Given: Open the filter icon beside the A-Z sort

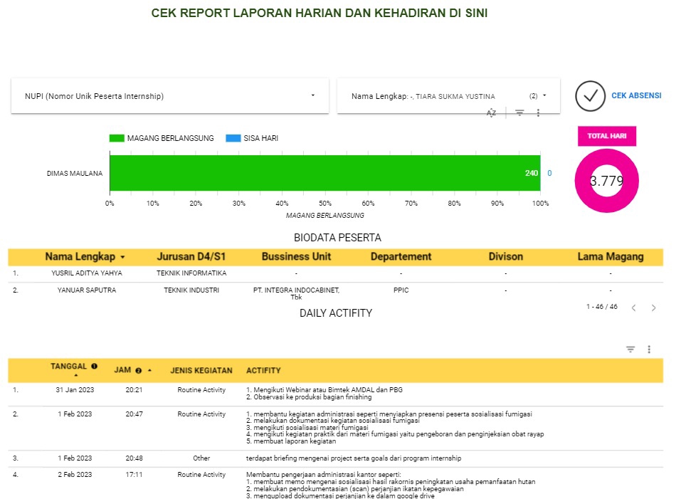Looking at the screenshot, I should (519, 112).
